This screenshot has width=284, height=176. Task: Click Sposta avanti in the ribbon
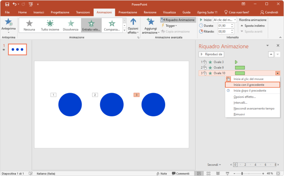pyautogui.click(x=252, y=31)
